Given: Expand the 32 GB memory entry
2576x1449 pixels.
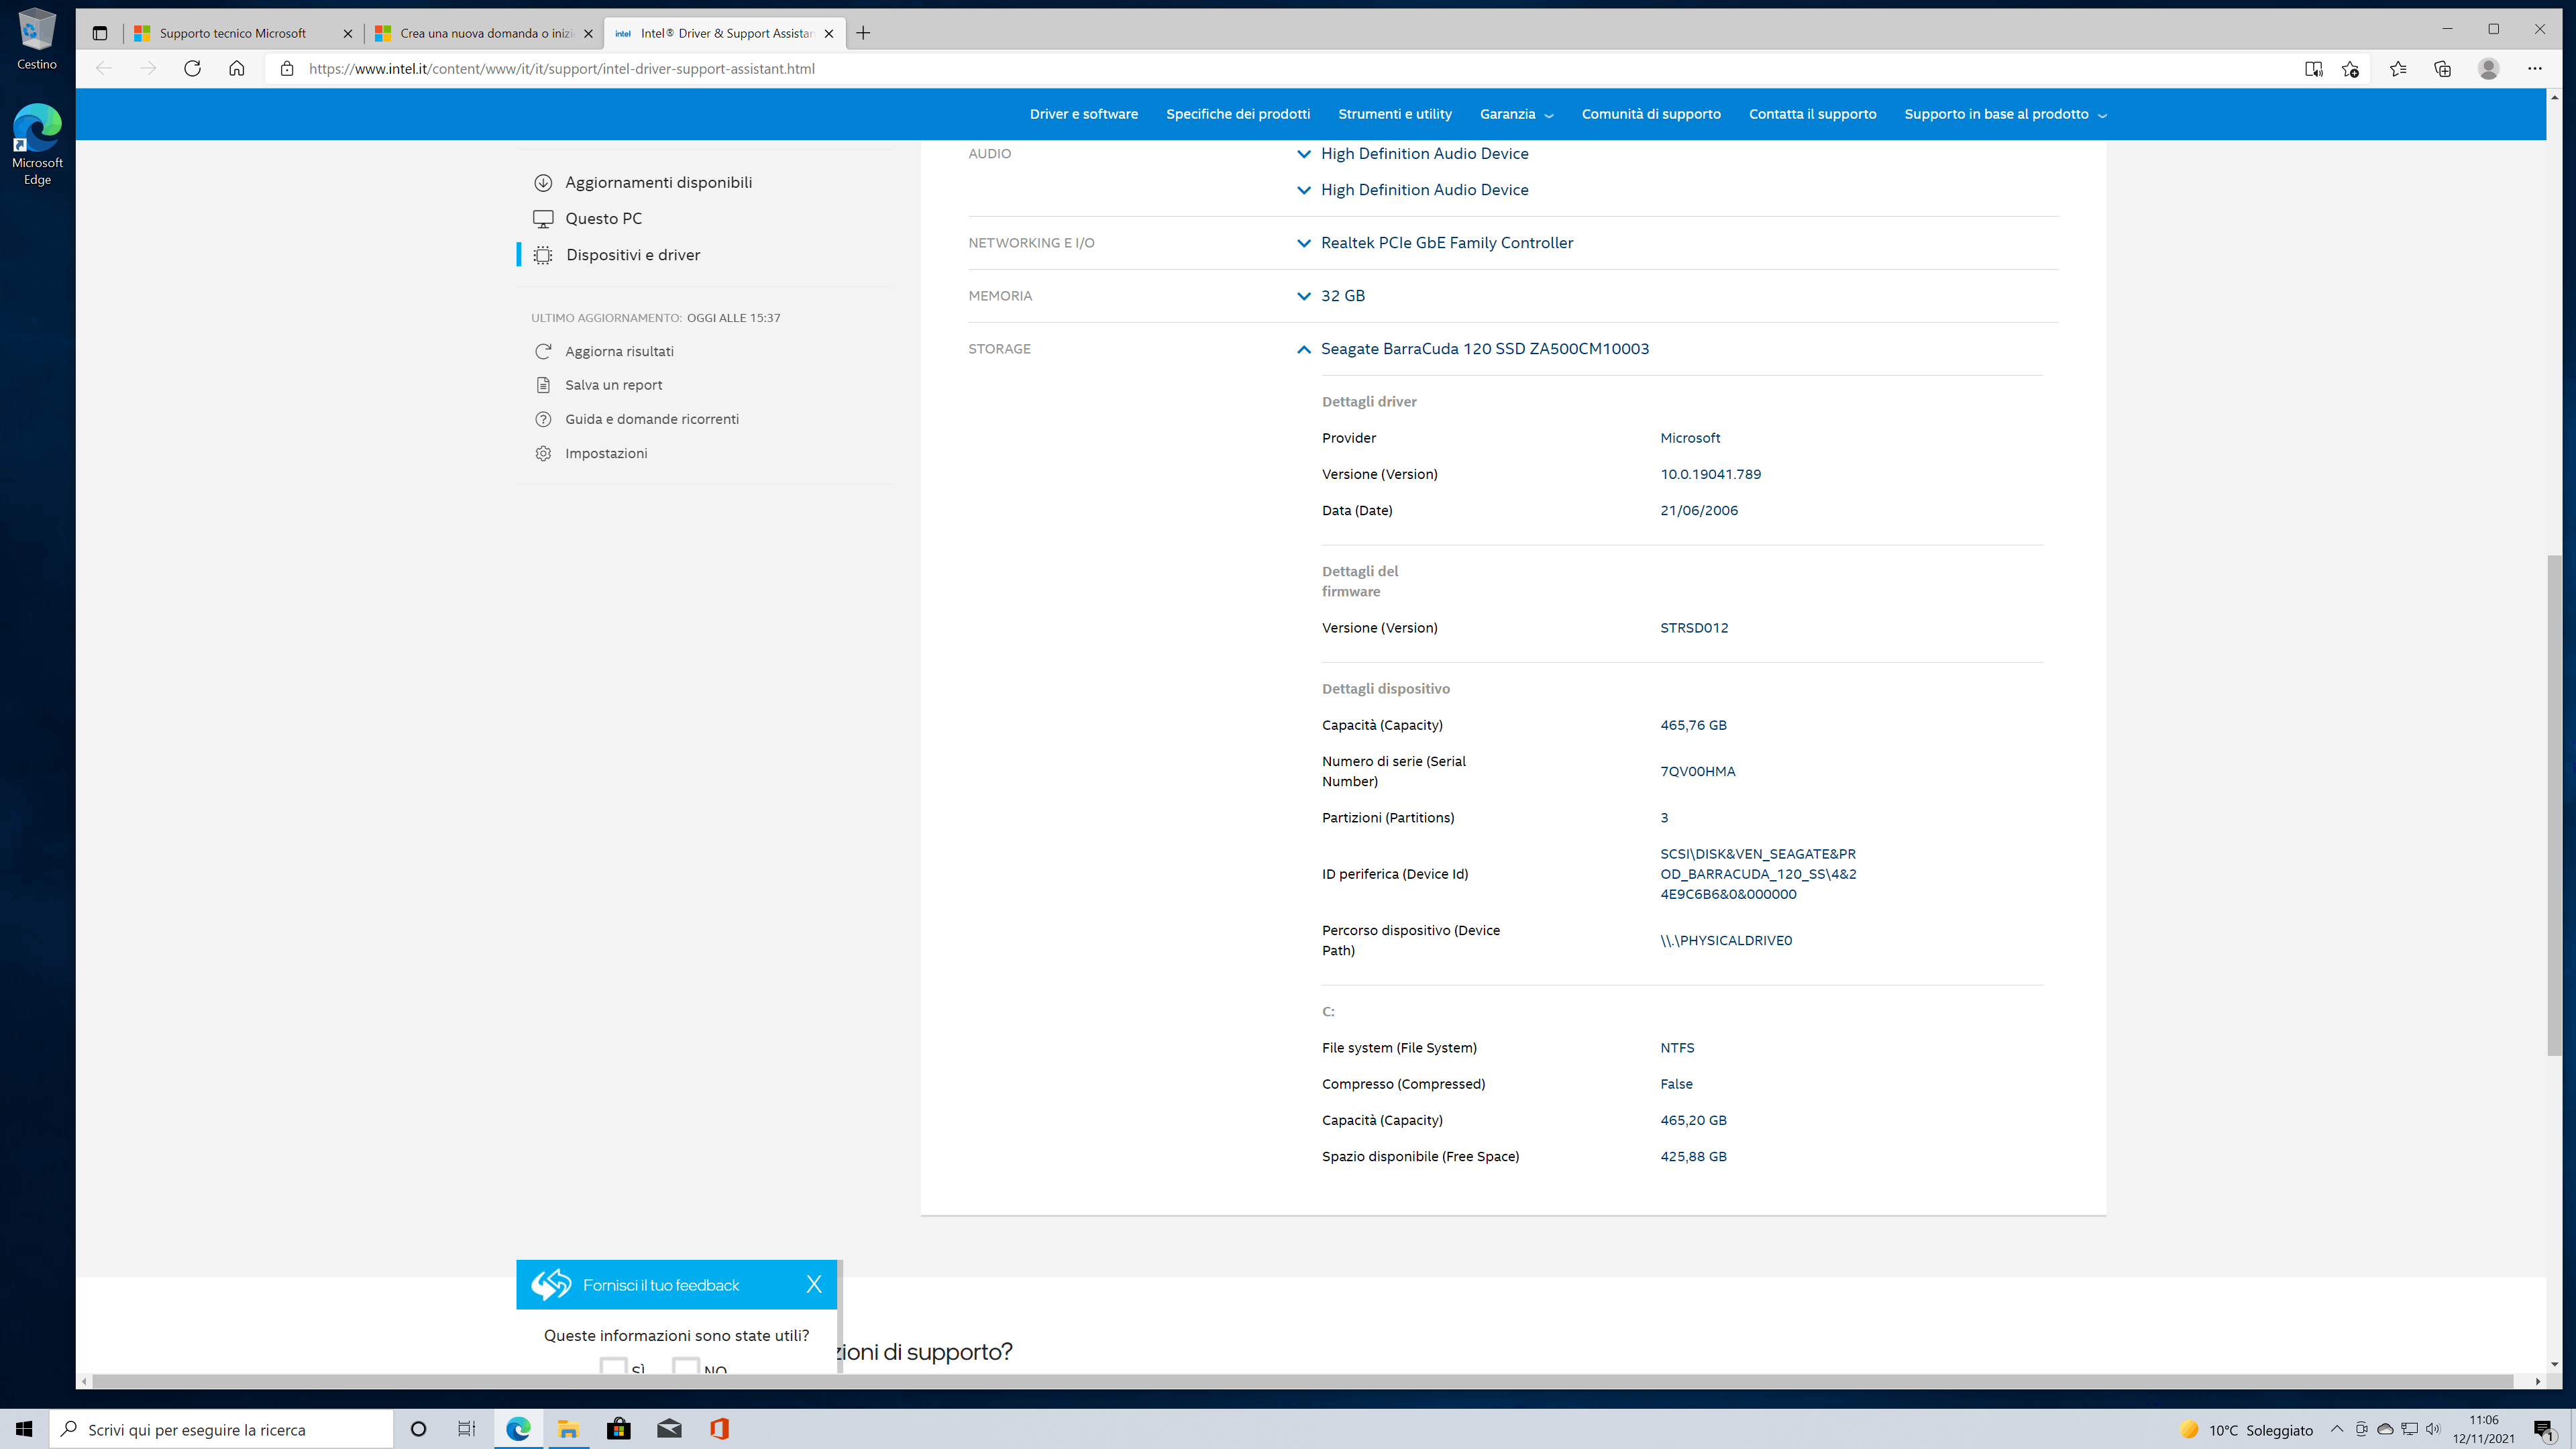Looking at the screenshot, I should click(1303, 296).
